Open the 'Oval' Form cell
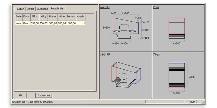The width and height of the screenshot is (217, 108). click(x=26, y=23)
